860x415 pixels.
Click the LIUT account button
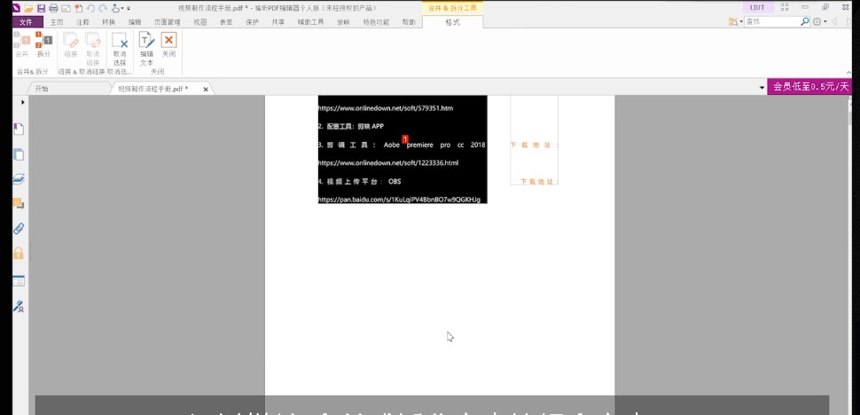[x=757, y=7]
